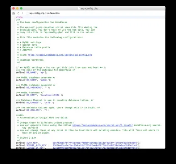This screenshot has height=164, width=176.
Task: Open wp-config.php jump bar item
Action: click(37, 13)
